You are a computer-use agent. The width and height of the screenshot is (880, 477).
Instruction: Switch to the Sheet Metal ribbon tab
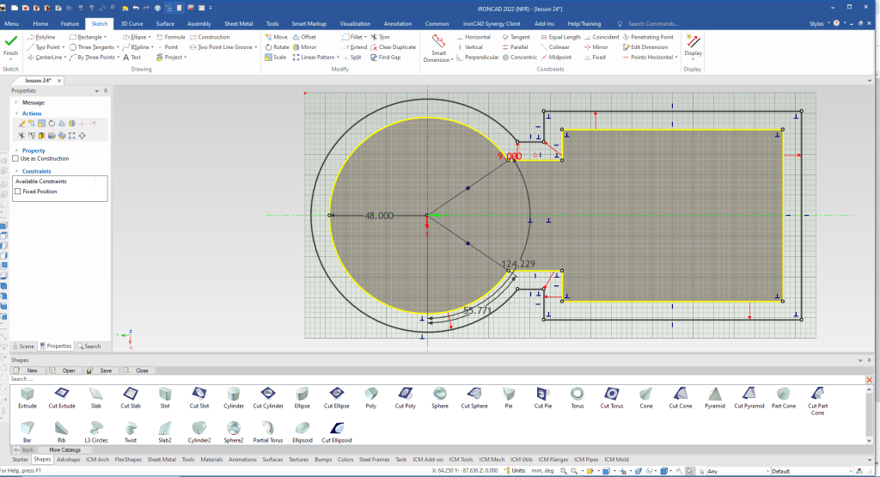tap(238, 24)
